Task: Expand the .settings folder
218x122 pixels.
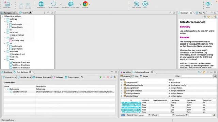Action: (5, 19)
